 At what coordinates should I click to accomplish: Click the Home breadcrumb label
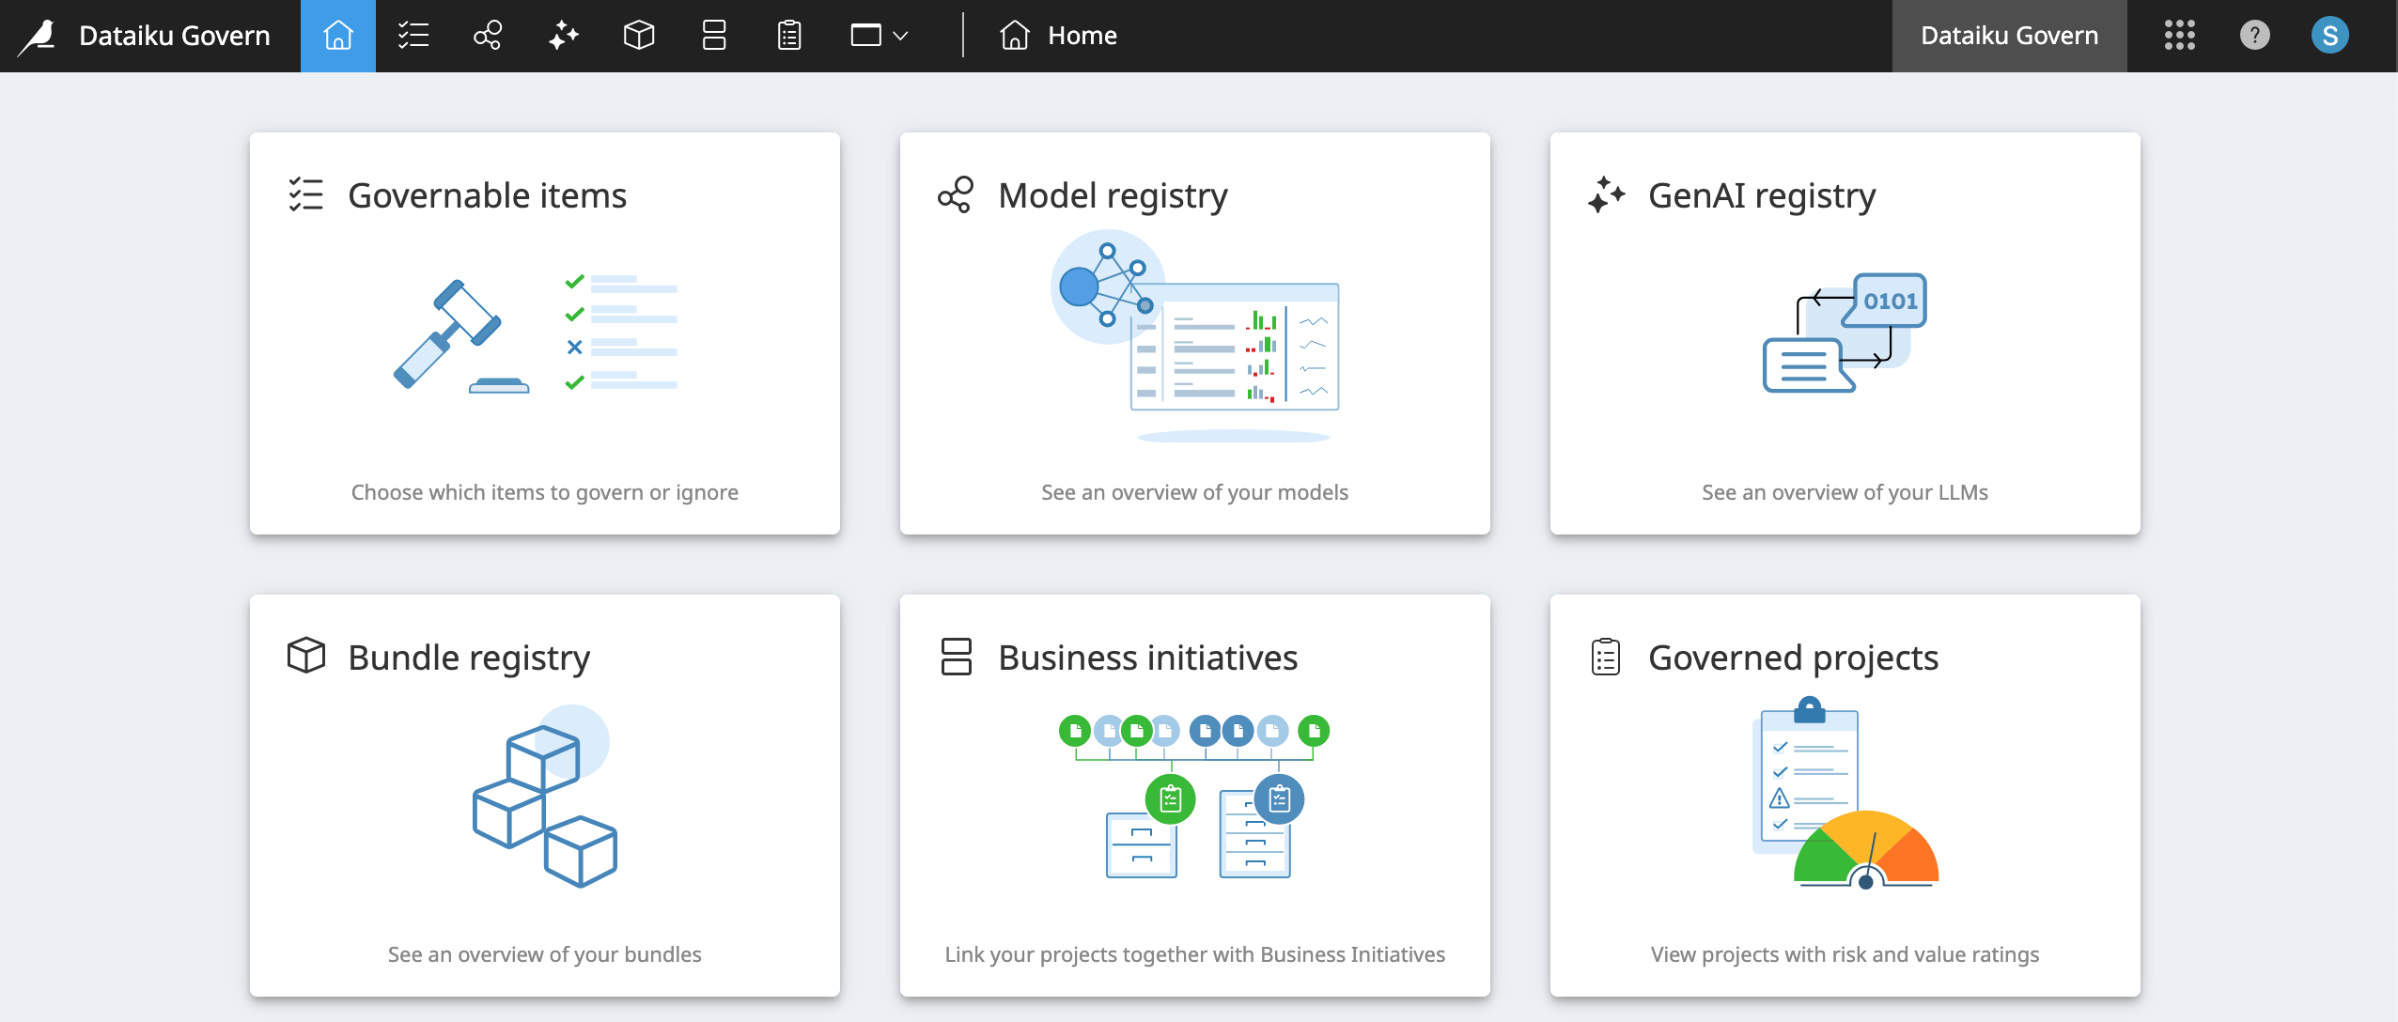pos(1082,36)
